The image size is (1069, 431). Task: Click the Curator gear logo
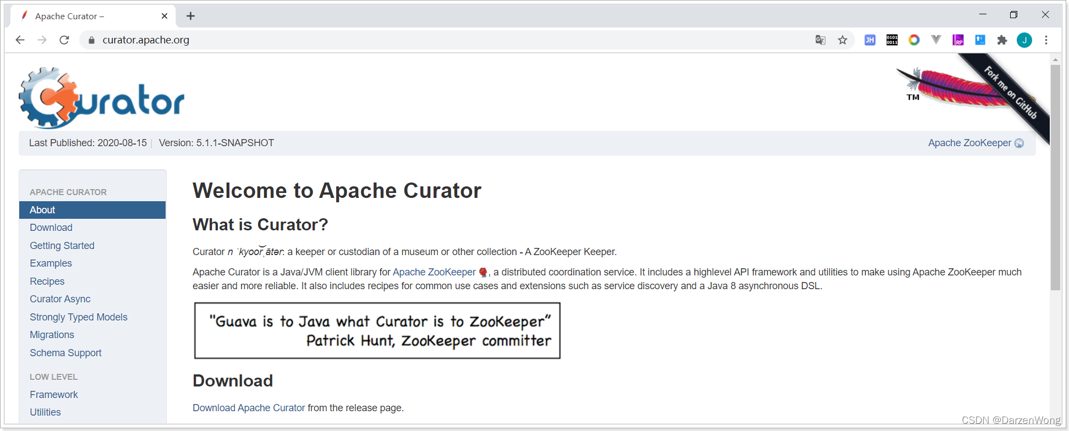(x=102, y=98)
